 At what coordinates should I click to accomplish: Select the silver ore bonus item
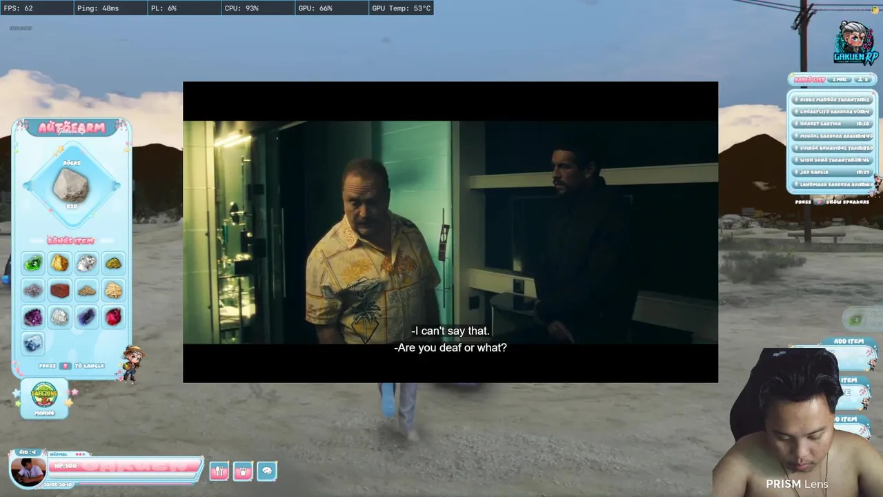[86, 263]
